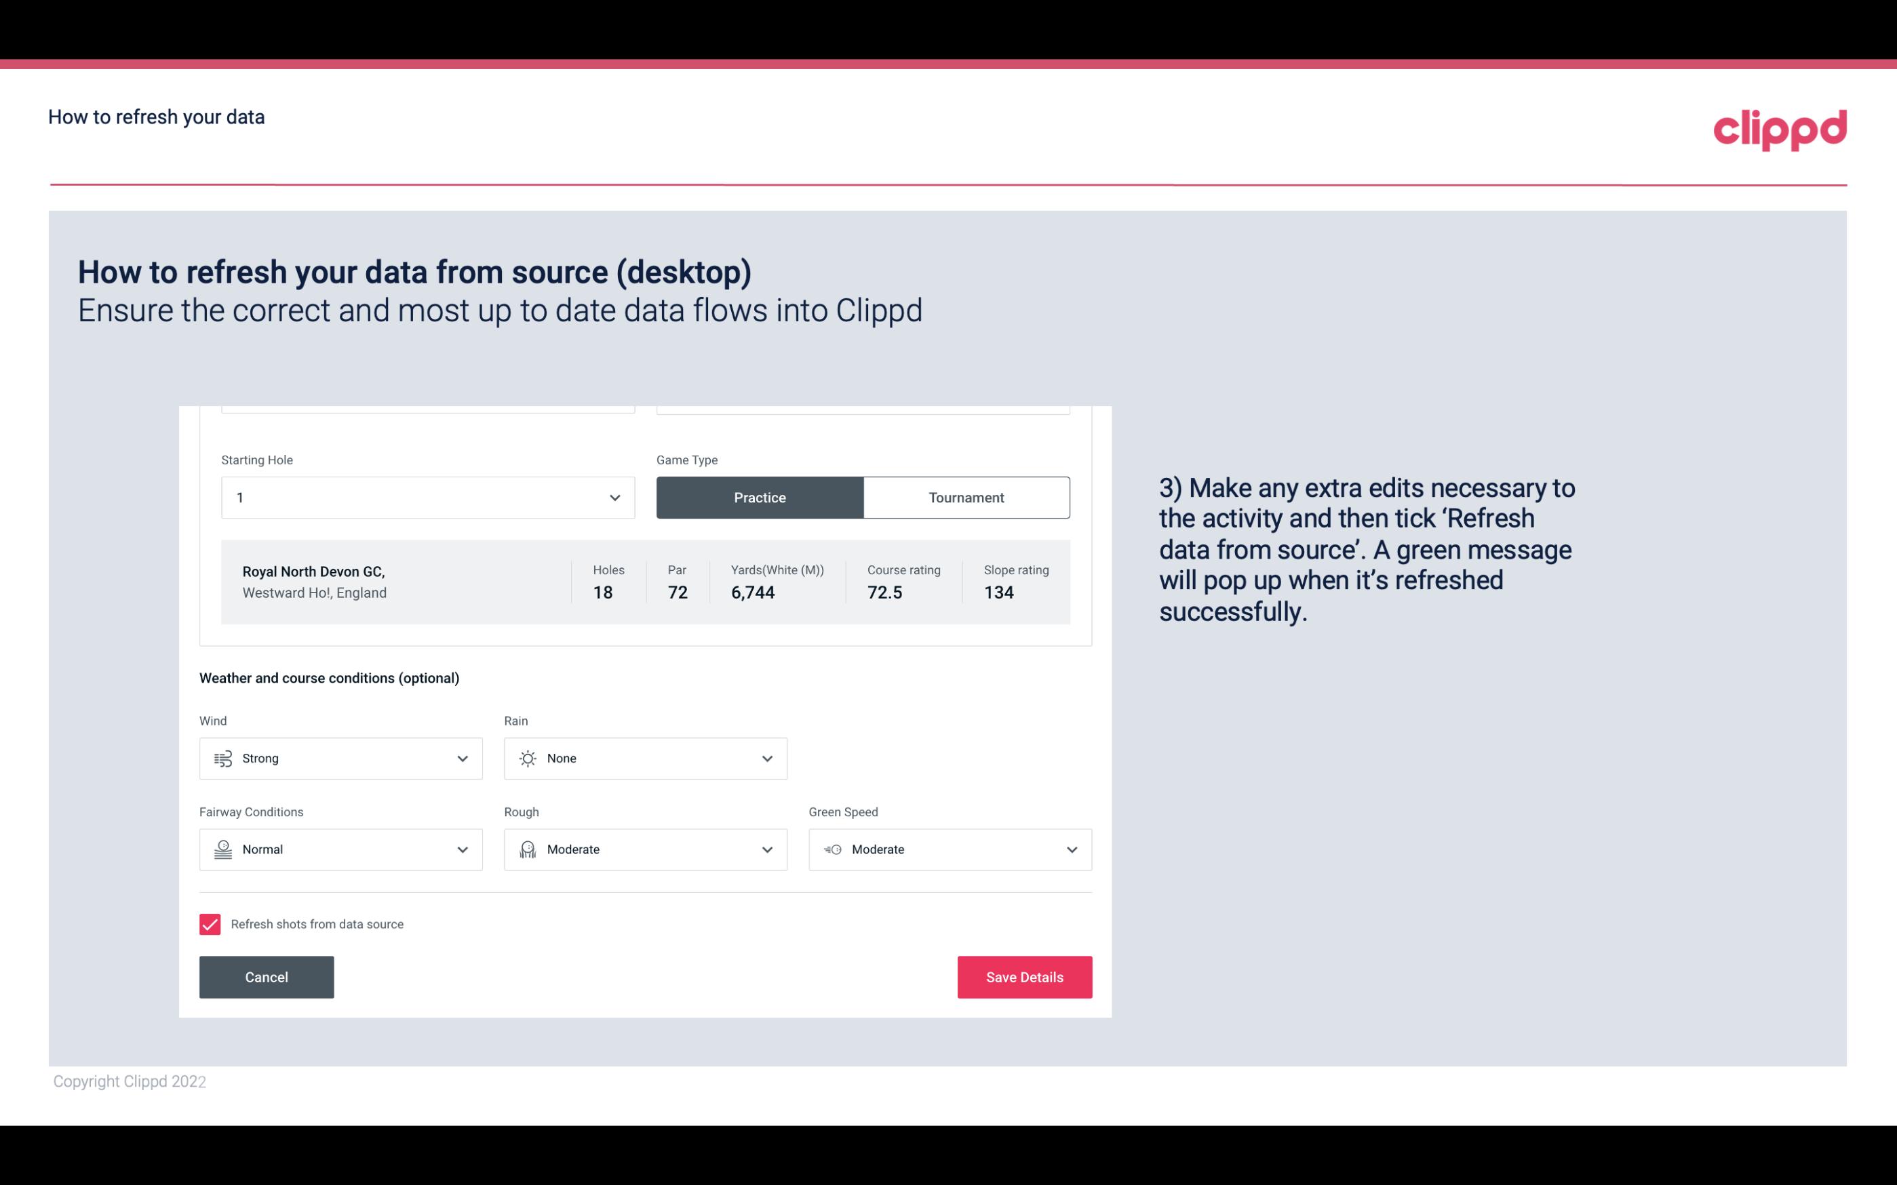Click the rough condition icon

point(527,849)
